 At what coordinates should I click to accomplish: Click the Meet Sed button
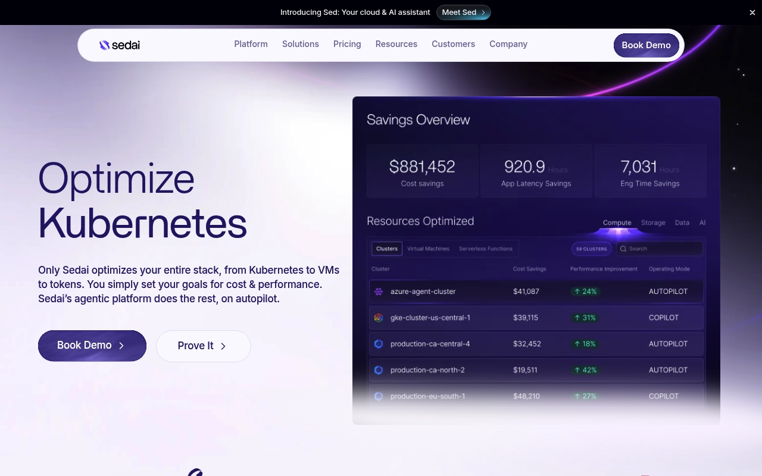tap(463, 12)
